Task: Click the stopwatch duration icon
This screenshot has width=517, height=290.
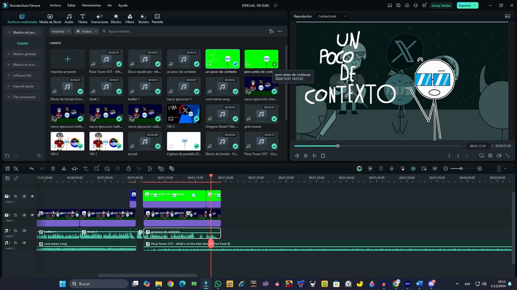Action: click(x=129, y=168)
